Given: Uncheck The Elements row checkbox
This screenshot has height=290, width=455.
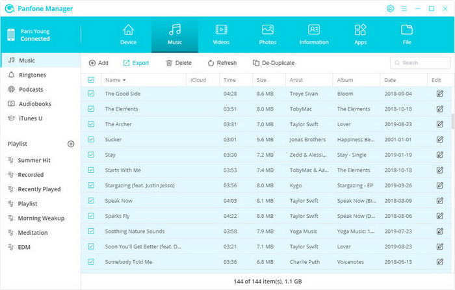Looking at the screenshot, I should point(91,109).
